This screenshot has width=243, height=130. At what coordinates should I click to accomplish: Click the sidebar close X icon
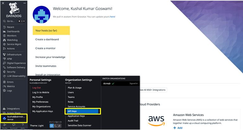(3, 3)
